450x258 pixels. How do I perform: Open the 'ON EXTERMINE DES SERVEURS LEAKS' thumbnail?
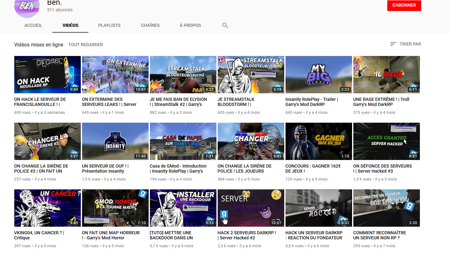tap(115, 75)
